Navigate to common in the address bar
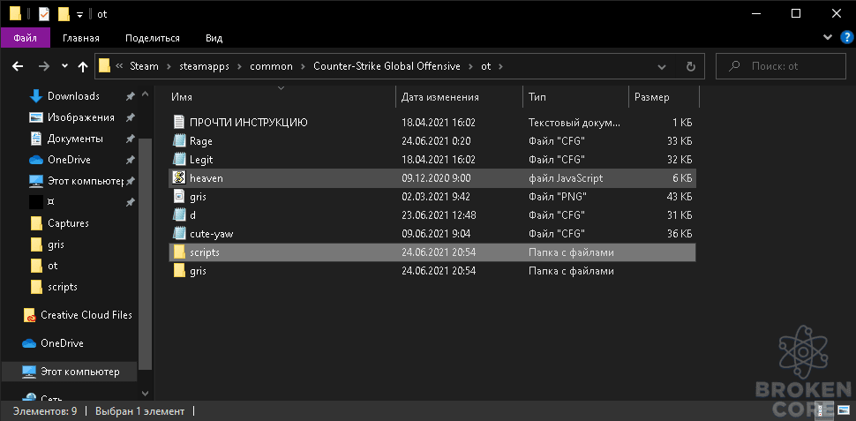Screen dimensions: 856x421 (271, 66)
